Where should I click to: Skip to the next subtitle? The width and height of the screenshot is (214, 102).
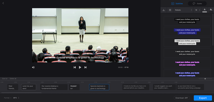[86, 67]
